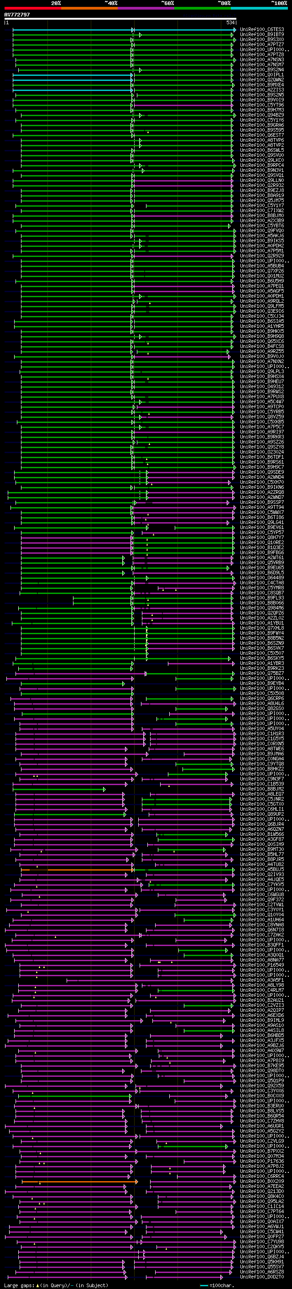The height and width of the screenshot is (1289, 292).
Task: Click the orange ~40% identity legend segment
Action: point(89,8)
